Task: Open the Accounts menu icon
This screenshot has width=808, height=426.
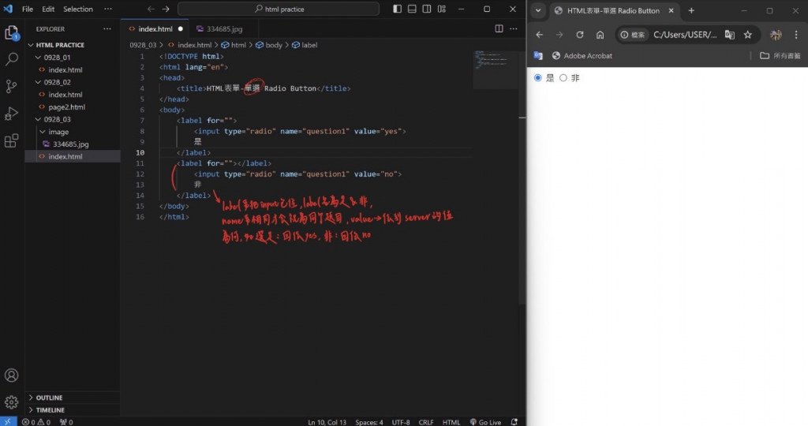Action: [x=11, y=375]
